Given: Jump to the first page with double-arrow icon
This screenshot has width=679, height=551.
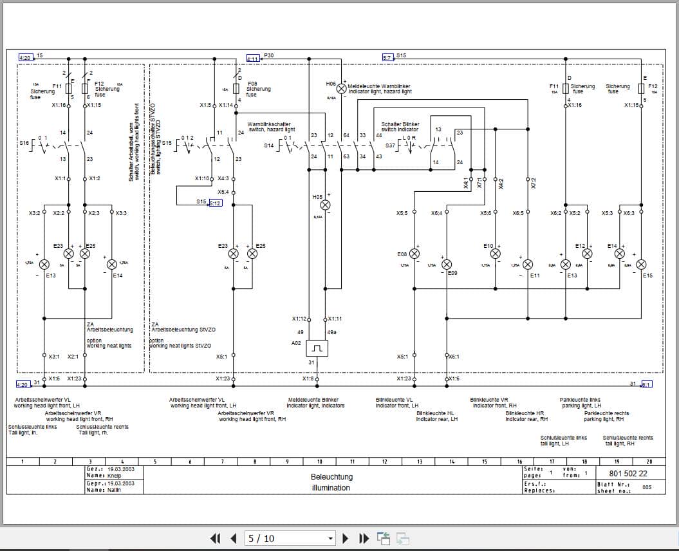Looking at the screenshot, I should [216, 538].
